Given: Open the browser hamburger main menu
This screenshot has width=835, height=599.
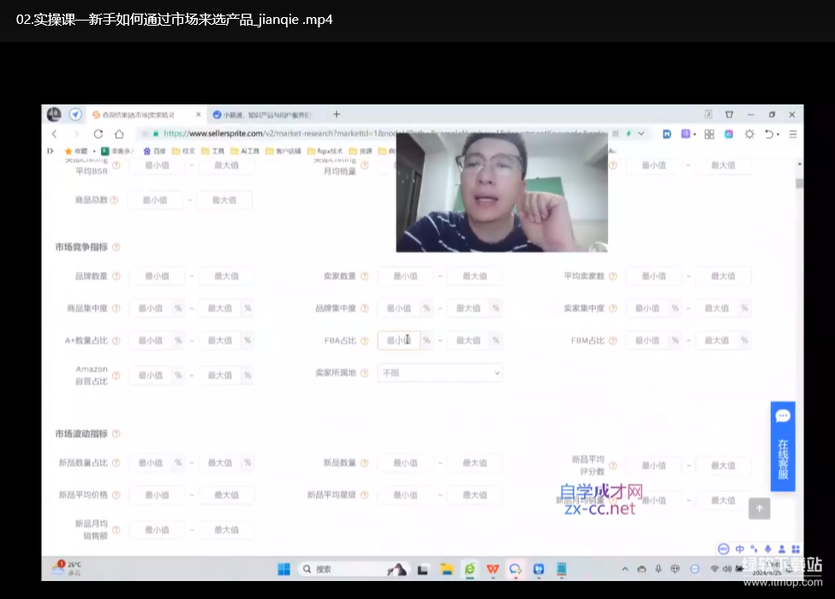Looking at the screenshot, I should [793, 134].
